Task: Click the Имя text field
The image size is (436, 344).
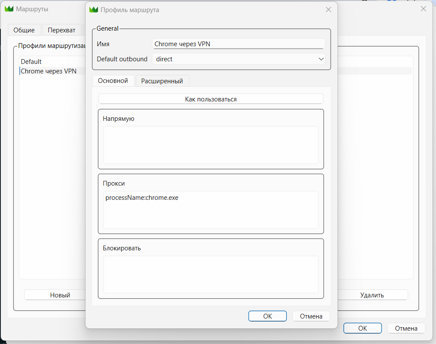Action: pyautogui.click(x=238, y=44)
